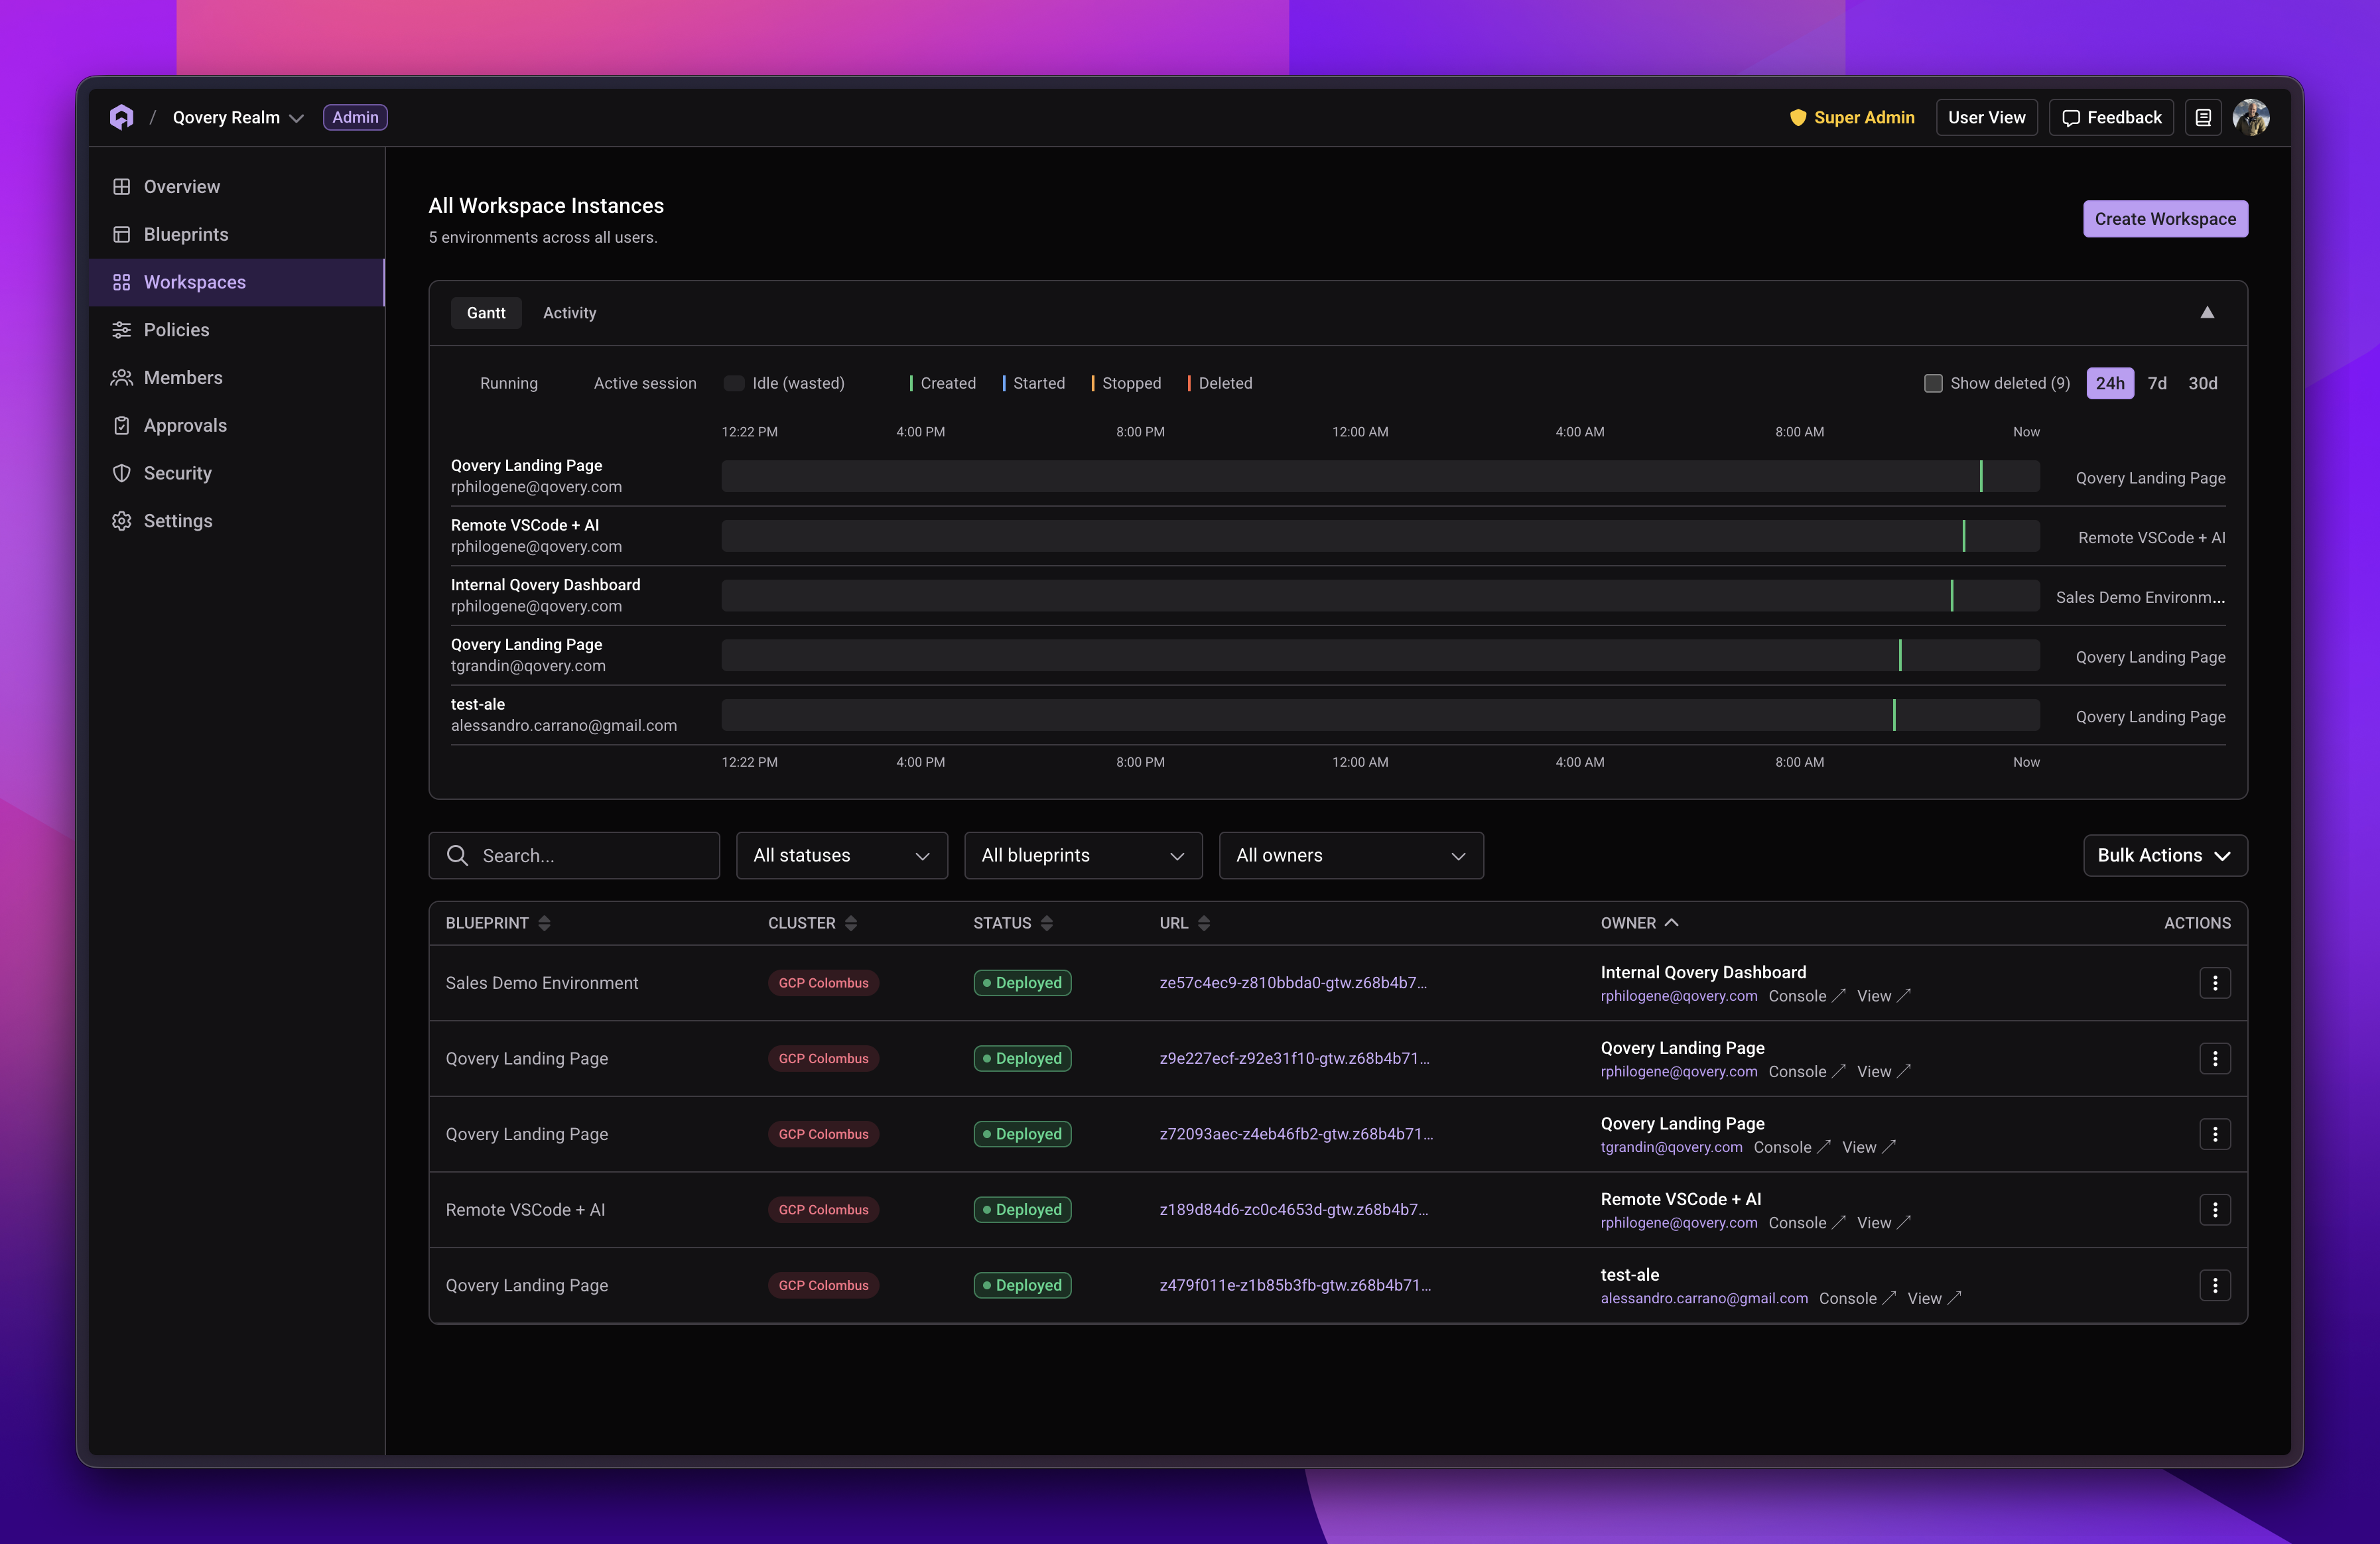Click the Super Admin shield badge
2380x1544 pixels.
1852,117
